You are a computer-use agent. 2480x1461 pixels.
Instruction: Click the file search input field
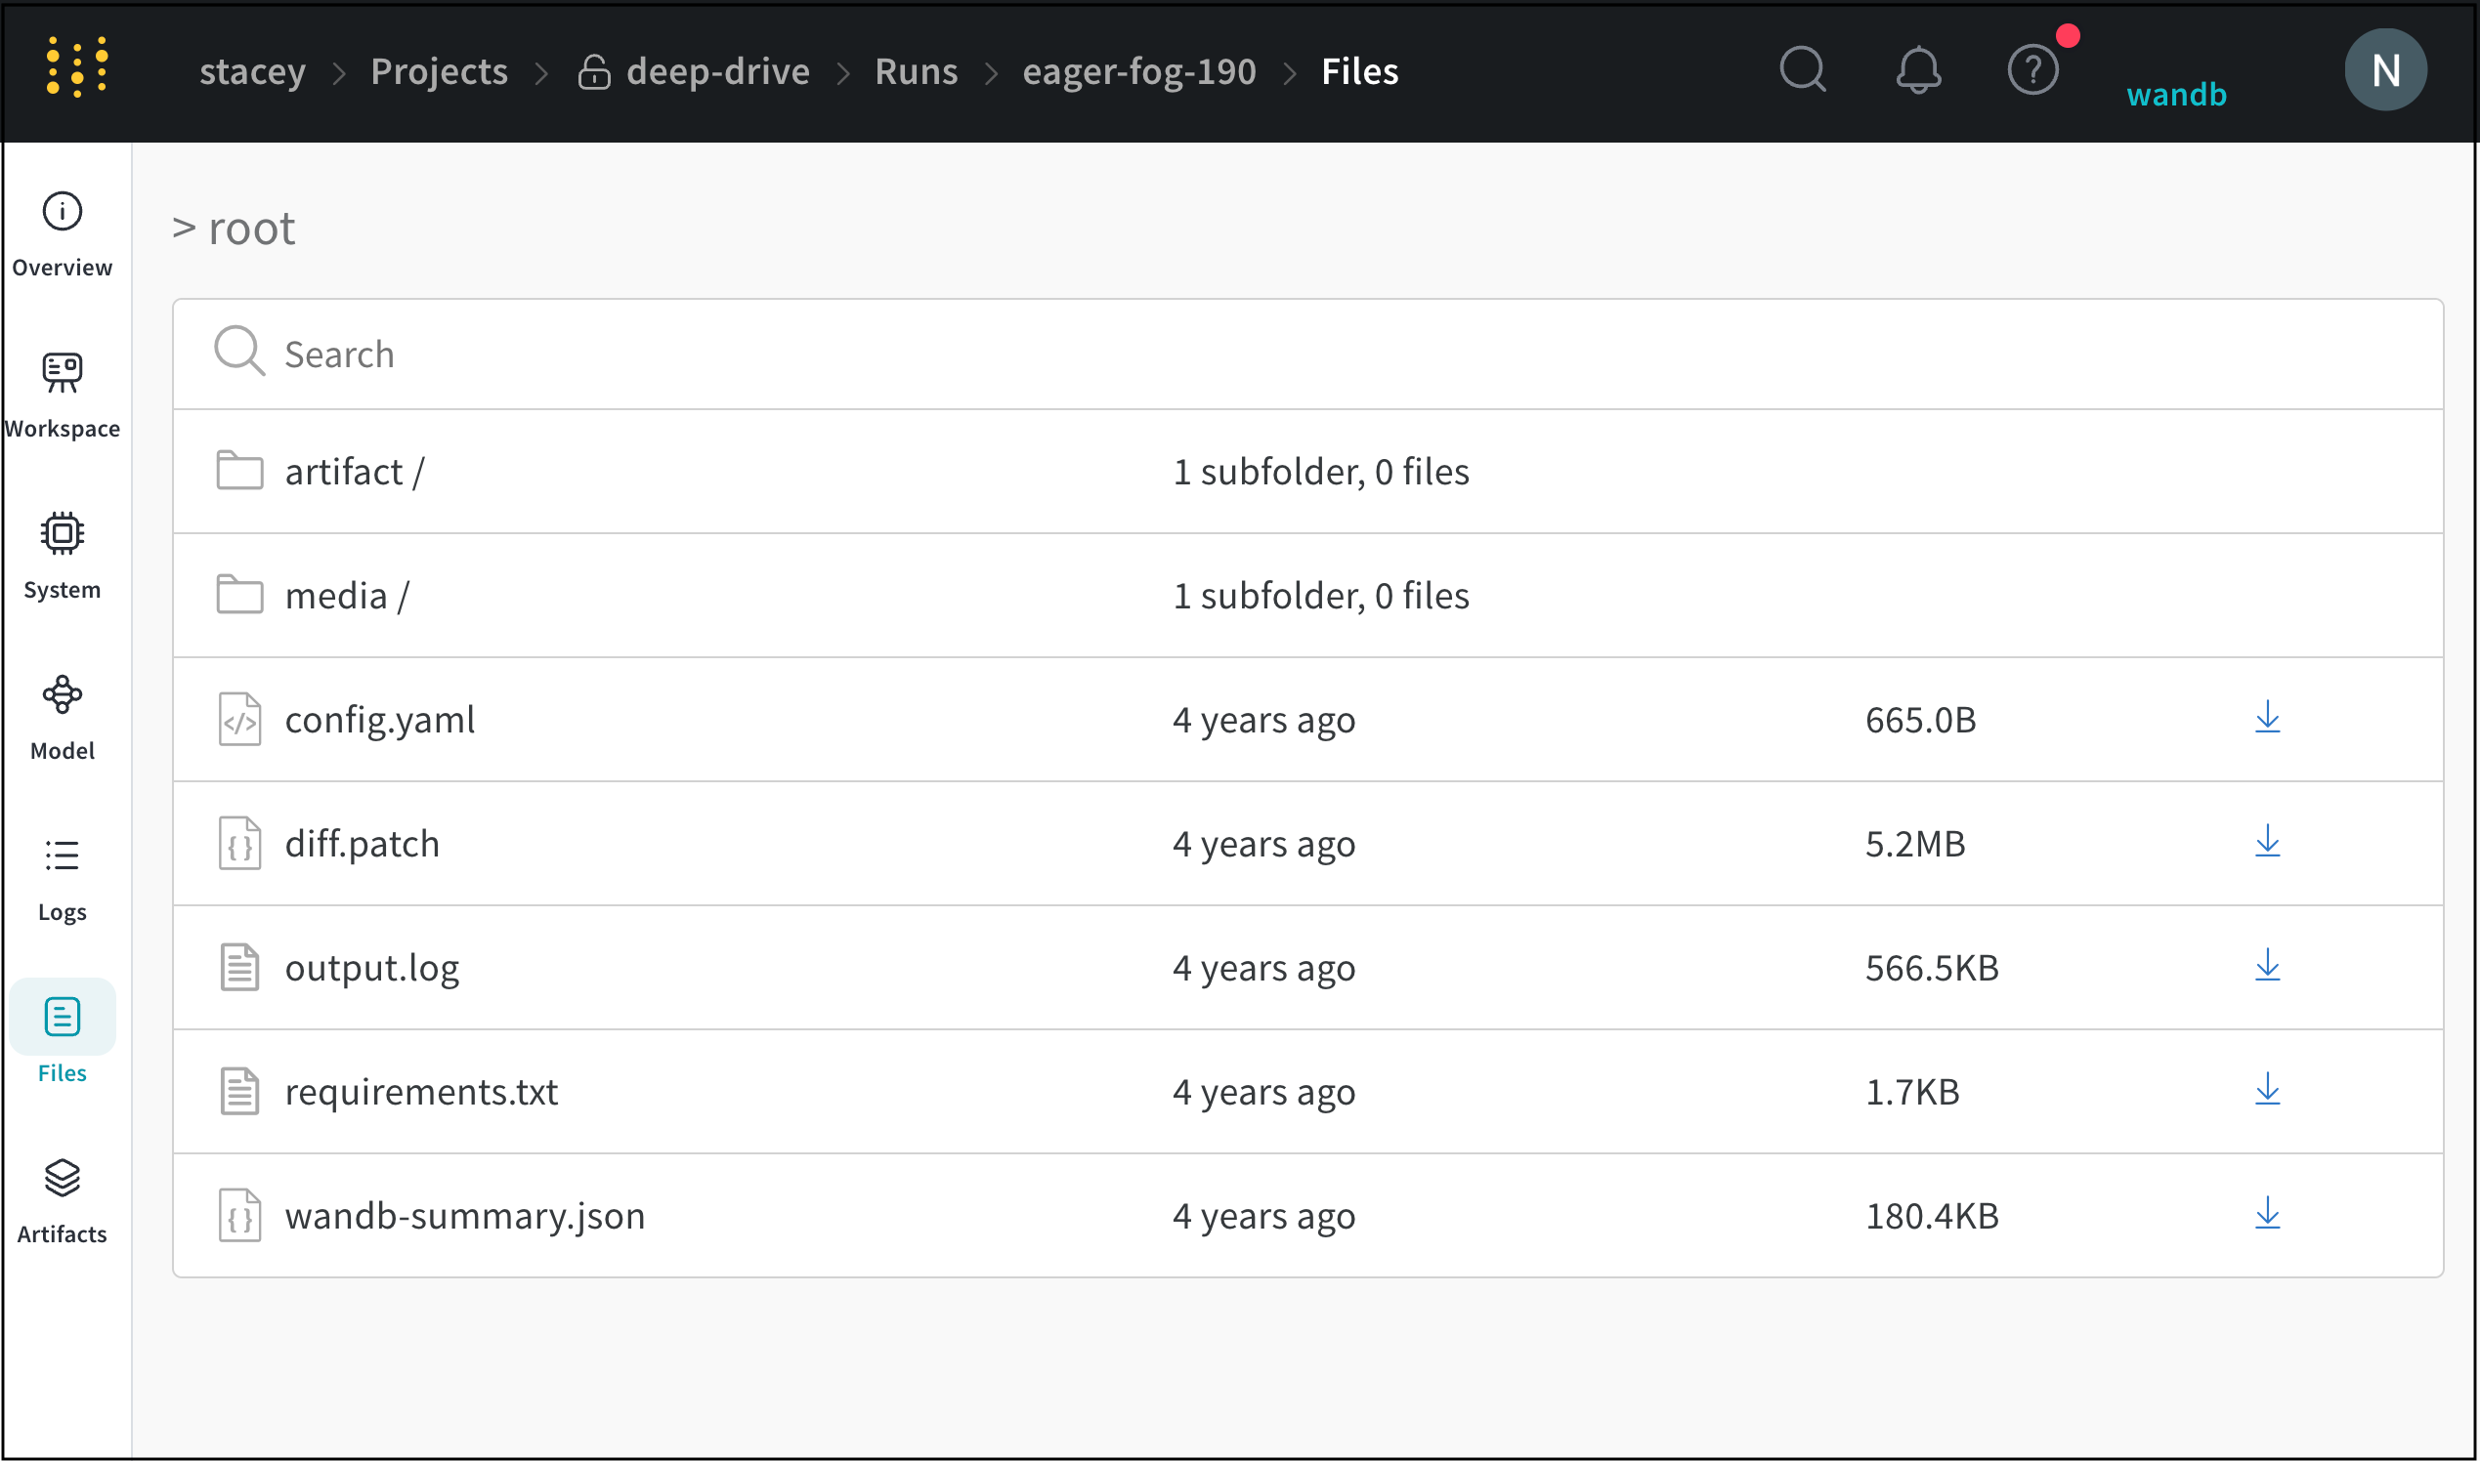[x=690, y=354]
